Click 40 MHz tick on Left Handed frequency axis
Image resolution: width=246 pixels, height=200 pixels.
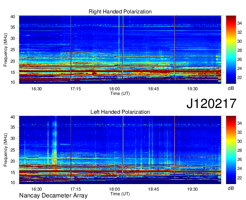13,117
